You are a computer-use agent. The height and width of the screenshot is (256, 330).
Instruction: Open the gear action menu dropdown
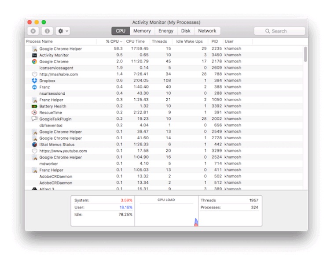point(63,31)
